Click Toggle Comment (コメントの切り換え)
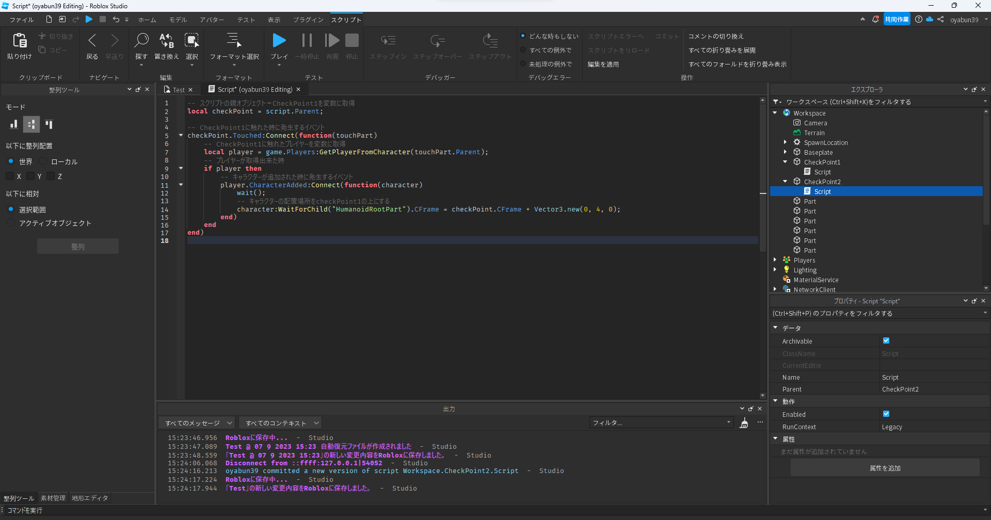The image size is (991, 520). 716,36
